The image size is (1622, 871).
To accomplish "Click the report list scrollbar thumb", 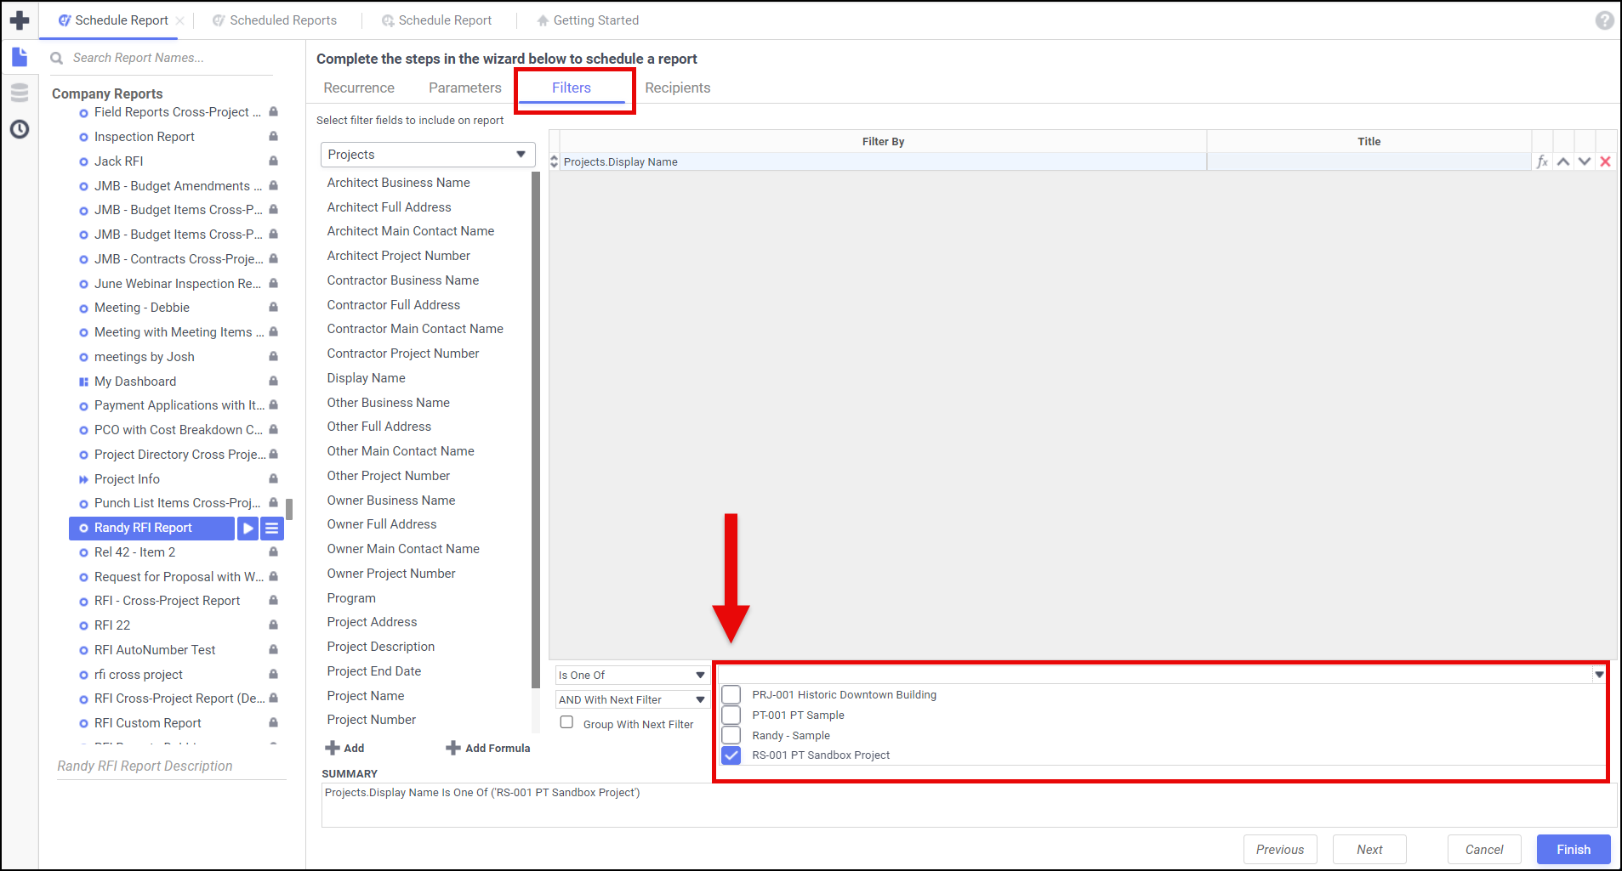I will point(289,509).
